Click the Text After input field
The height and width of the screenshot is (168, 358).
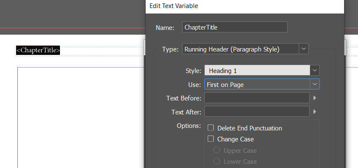click(257, 111)
